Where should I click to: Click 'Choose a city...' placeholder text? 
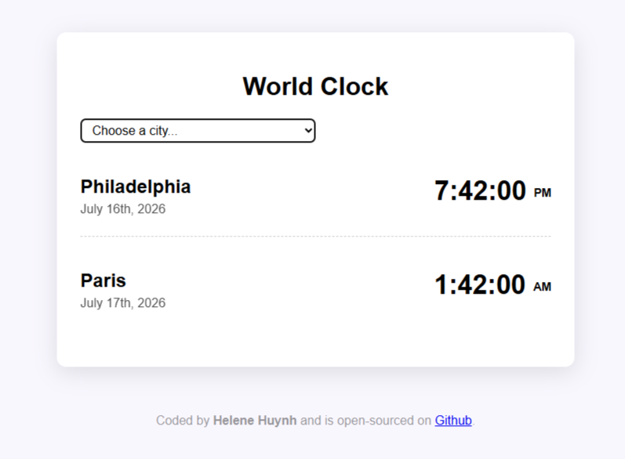[135, 131]
